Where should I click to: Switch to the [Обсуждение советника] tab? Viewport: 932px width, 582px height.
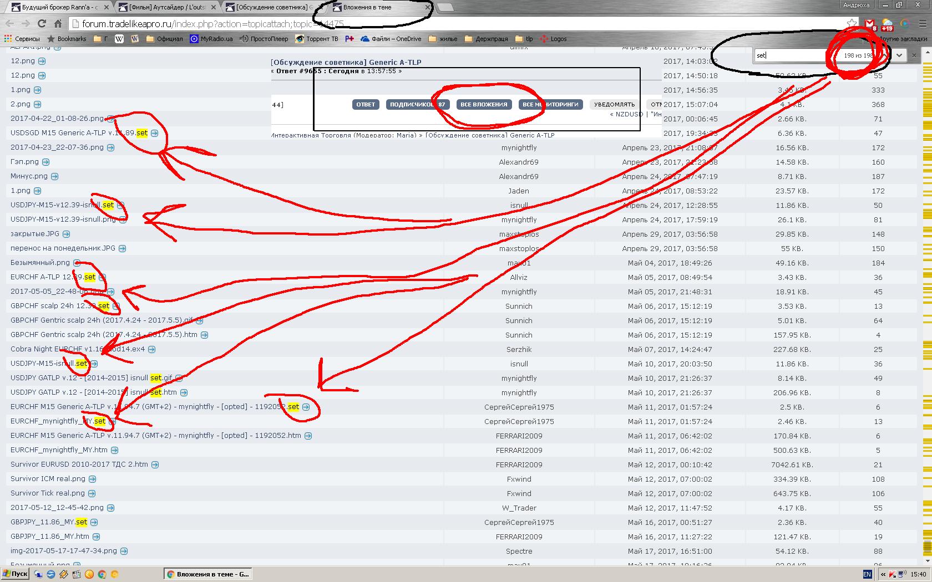point(274,7)
